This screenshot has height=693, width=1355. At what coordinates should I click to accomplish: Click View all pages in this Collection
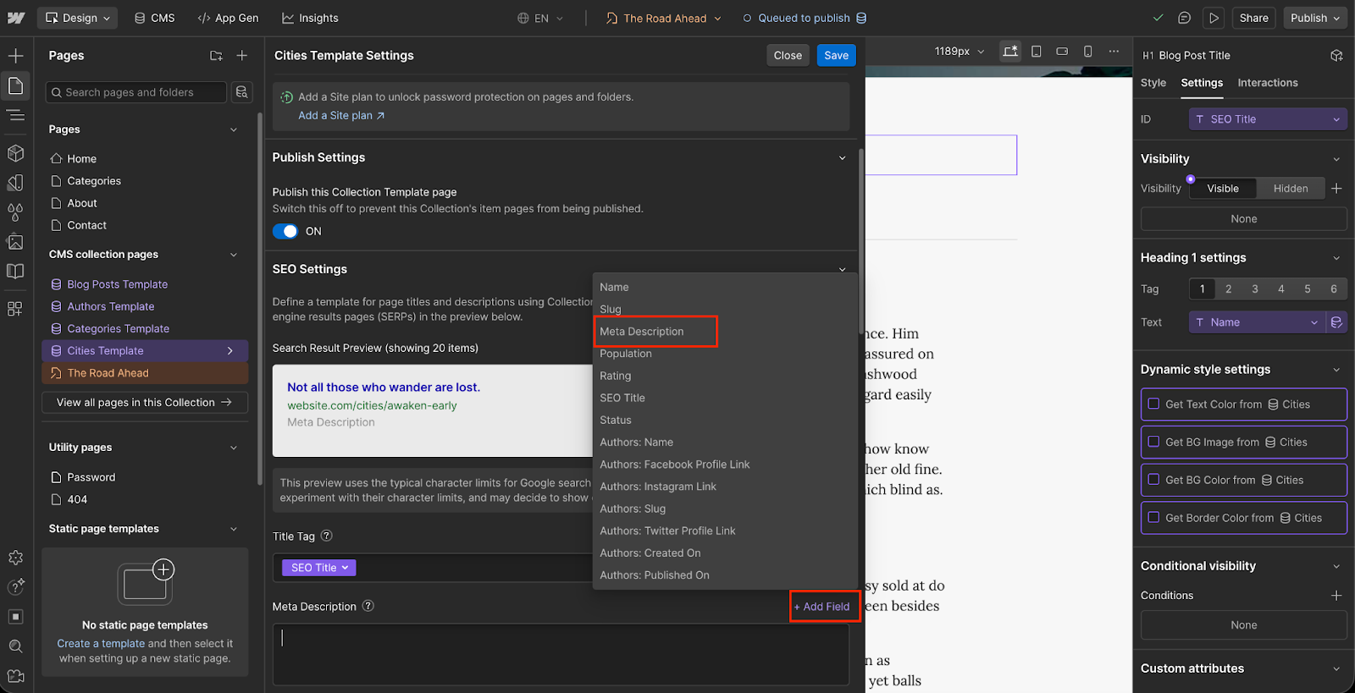tap(145, 403)
